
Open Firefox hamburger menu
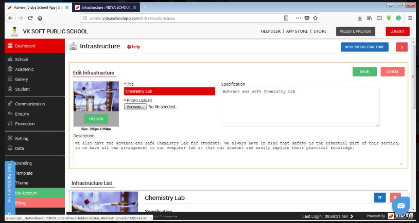410,18
